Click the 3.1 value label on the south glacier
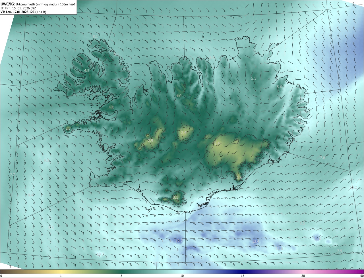364x278 pixels. click(175, 197)
